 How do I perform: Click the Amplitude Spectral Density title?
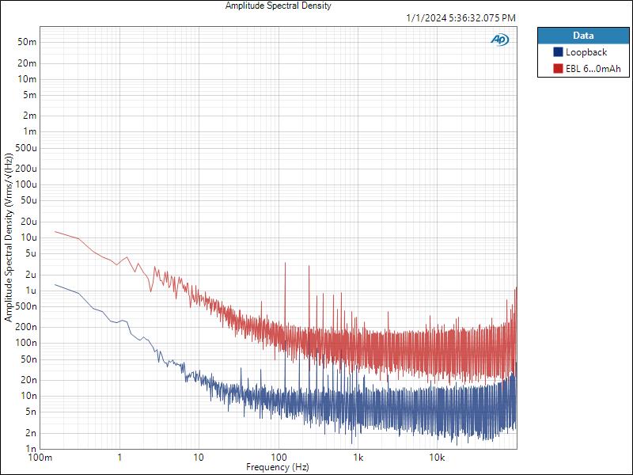(279, 6)
